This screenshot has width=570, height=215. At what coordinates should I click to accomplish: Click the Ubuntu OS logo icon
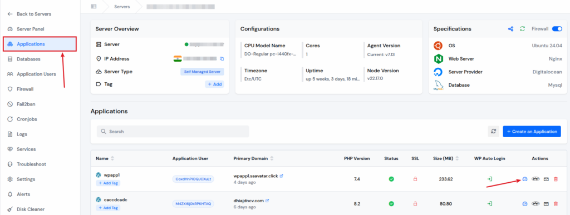(438, 46)
